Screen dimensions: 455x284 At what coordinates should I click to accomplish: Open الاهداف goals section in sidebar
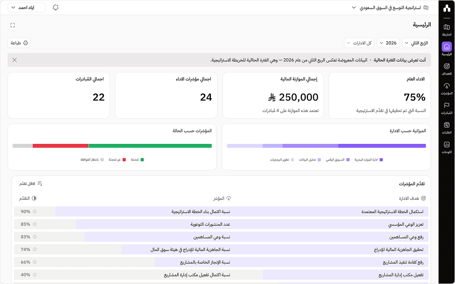click(x=446, y=69)
